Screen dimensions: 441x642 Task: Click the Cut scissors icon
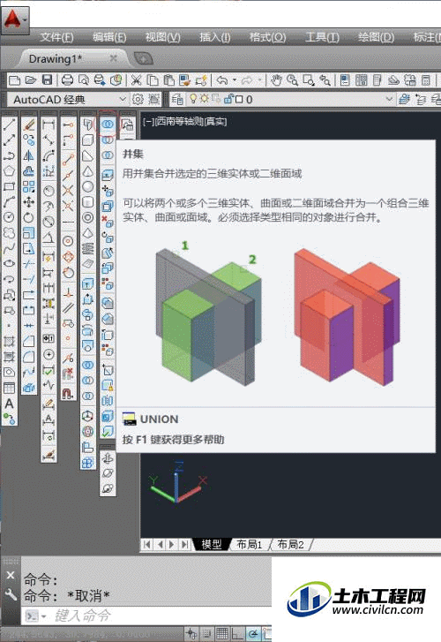point(136,79)
